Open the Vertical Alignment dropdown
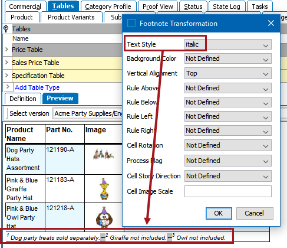Viewport: 287px width, 248px height. coord(228,73)
